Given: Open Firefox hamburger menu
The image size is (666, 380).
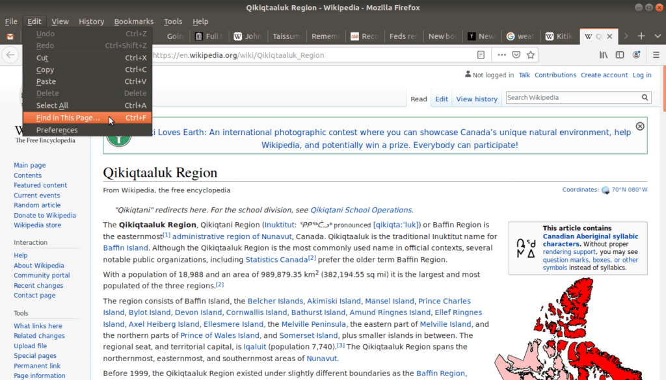Looking at the screenshot, I should [656, 55].
